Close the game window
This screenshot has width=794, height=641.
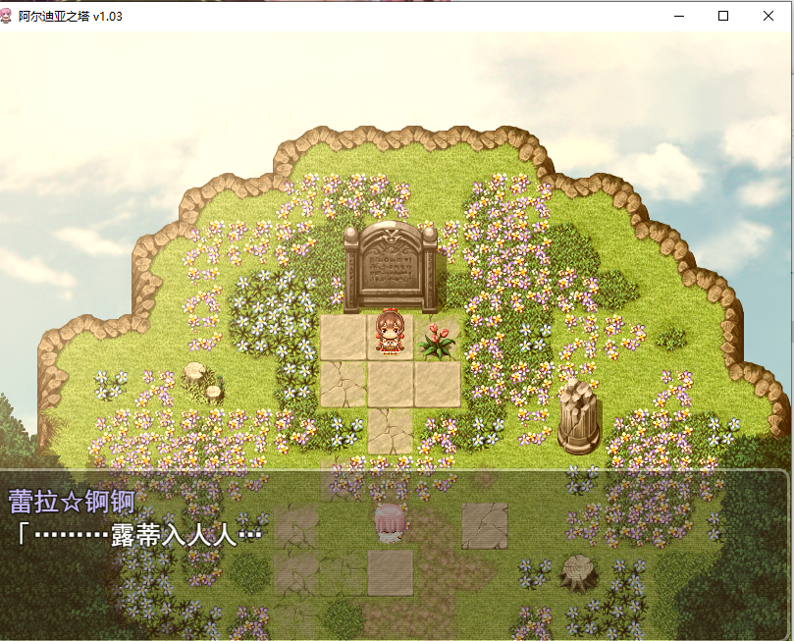[x=768, y=16]
